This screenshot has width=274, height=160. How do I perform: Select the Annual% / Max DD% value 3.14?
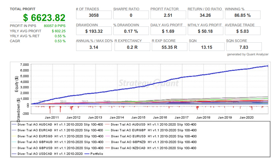[94, 47]
